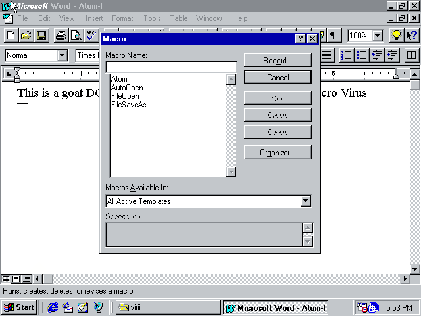Screen dimensions: 421x316
Task: Click the Bullets list icon
Action: tap(361, 55)
